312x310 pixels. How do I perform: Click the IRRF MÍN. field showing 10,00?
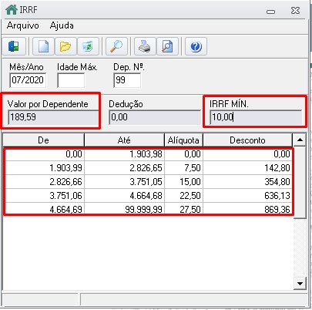click(x=256, y=117)
